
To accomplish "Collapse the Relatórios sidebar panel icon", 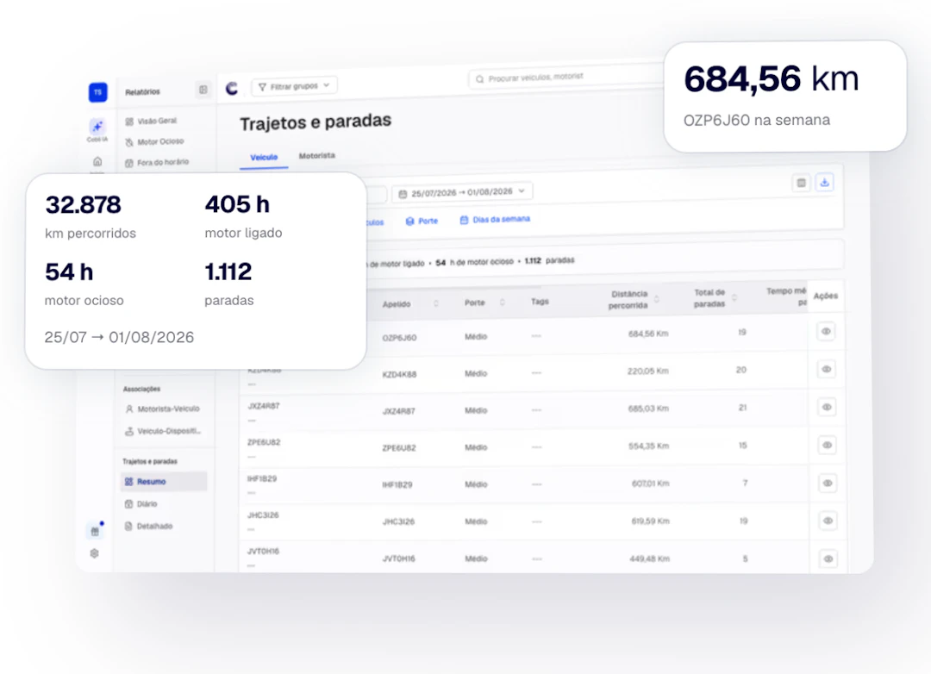I will click(203, 90).
